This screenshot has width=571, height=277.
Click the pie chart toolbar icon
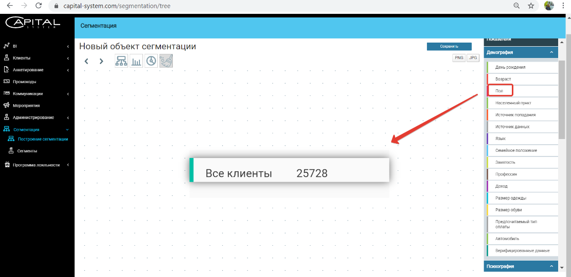(151, 61)
